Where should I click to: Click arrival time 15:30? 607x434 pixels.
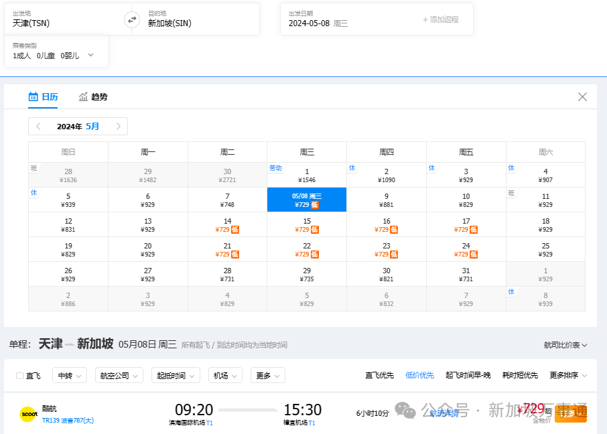coord(303,410)
